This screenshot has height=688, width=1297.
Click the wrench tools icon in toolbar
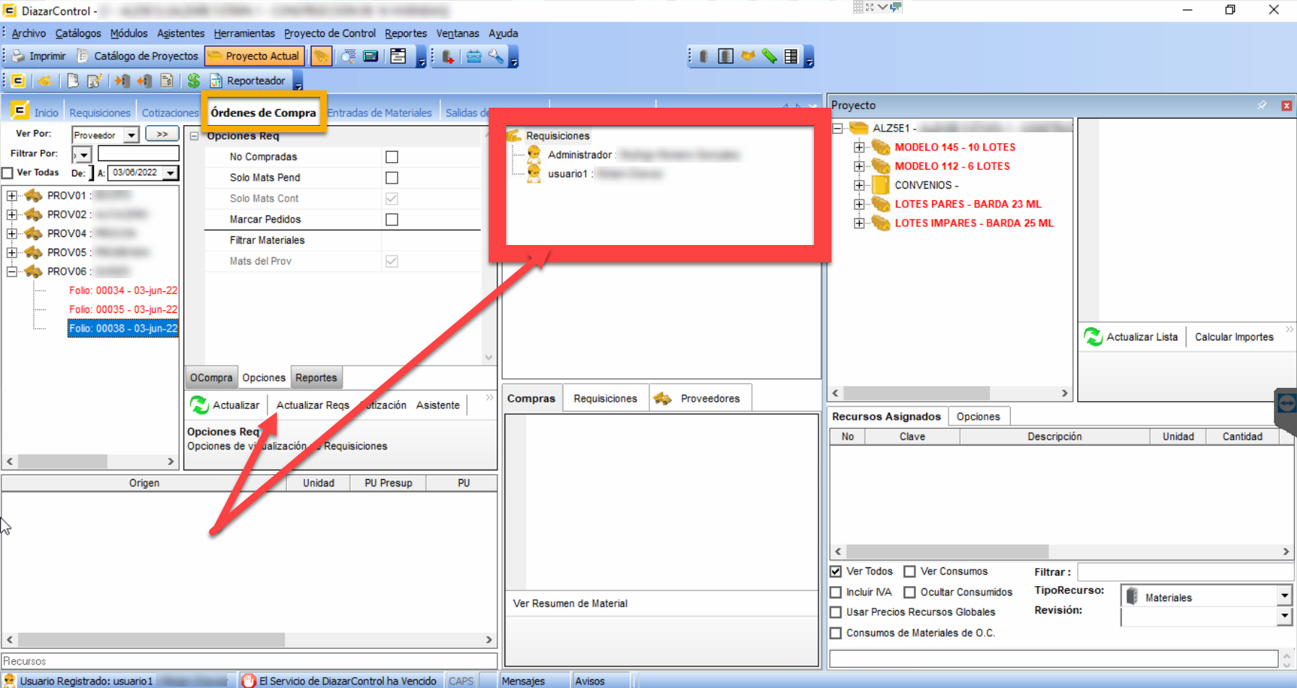coord(496,56)
